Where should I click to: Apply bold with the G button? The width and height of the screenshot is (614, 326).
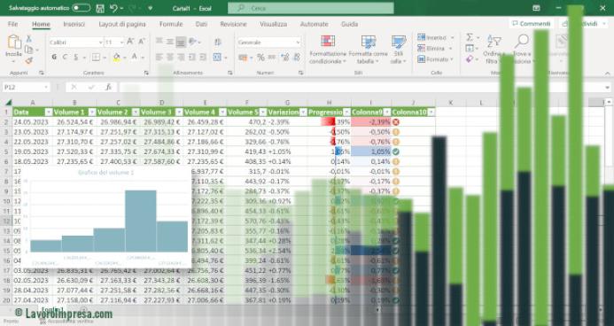point(54,57)
